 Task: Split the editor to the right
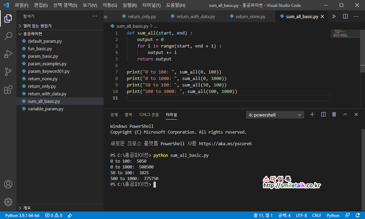coord(345,16)
